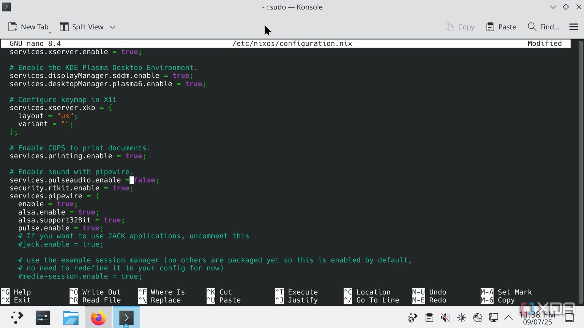Open System Settings from the taskbar

tap(43, 317)
